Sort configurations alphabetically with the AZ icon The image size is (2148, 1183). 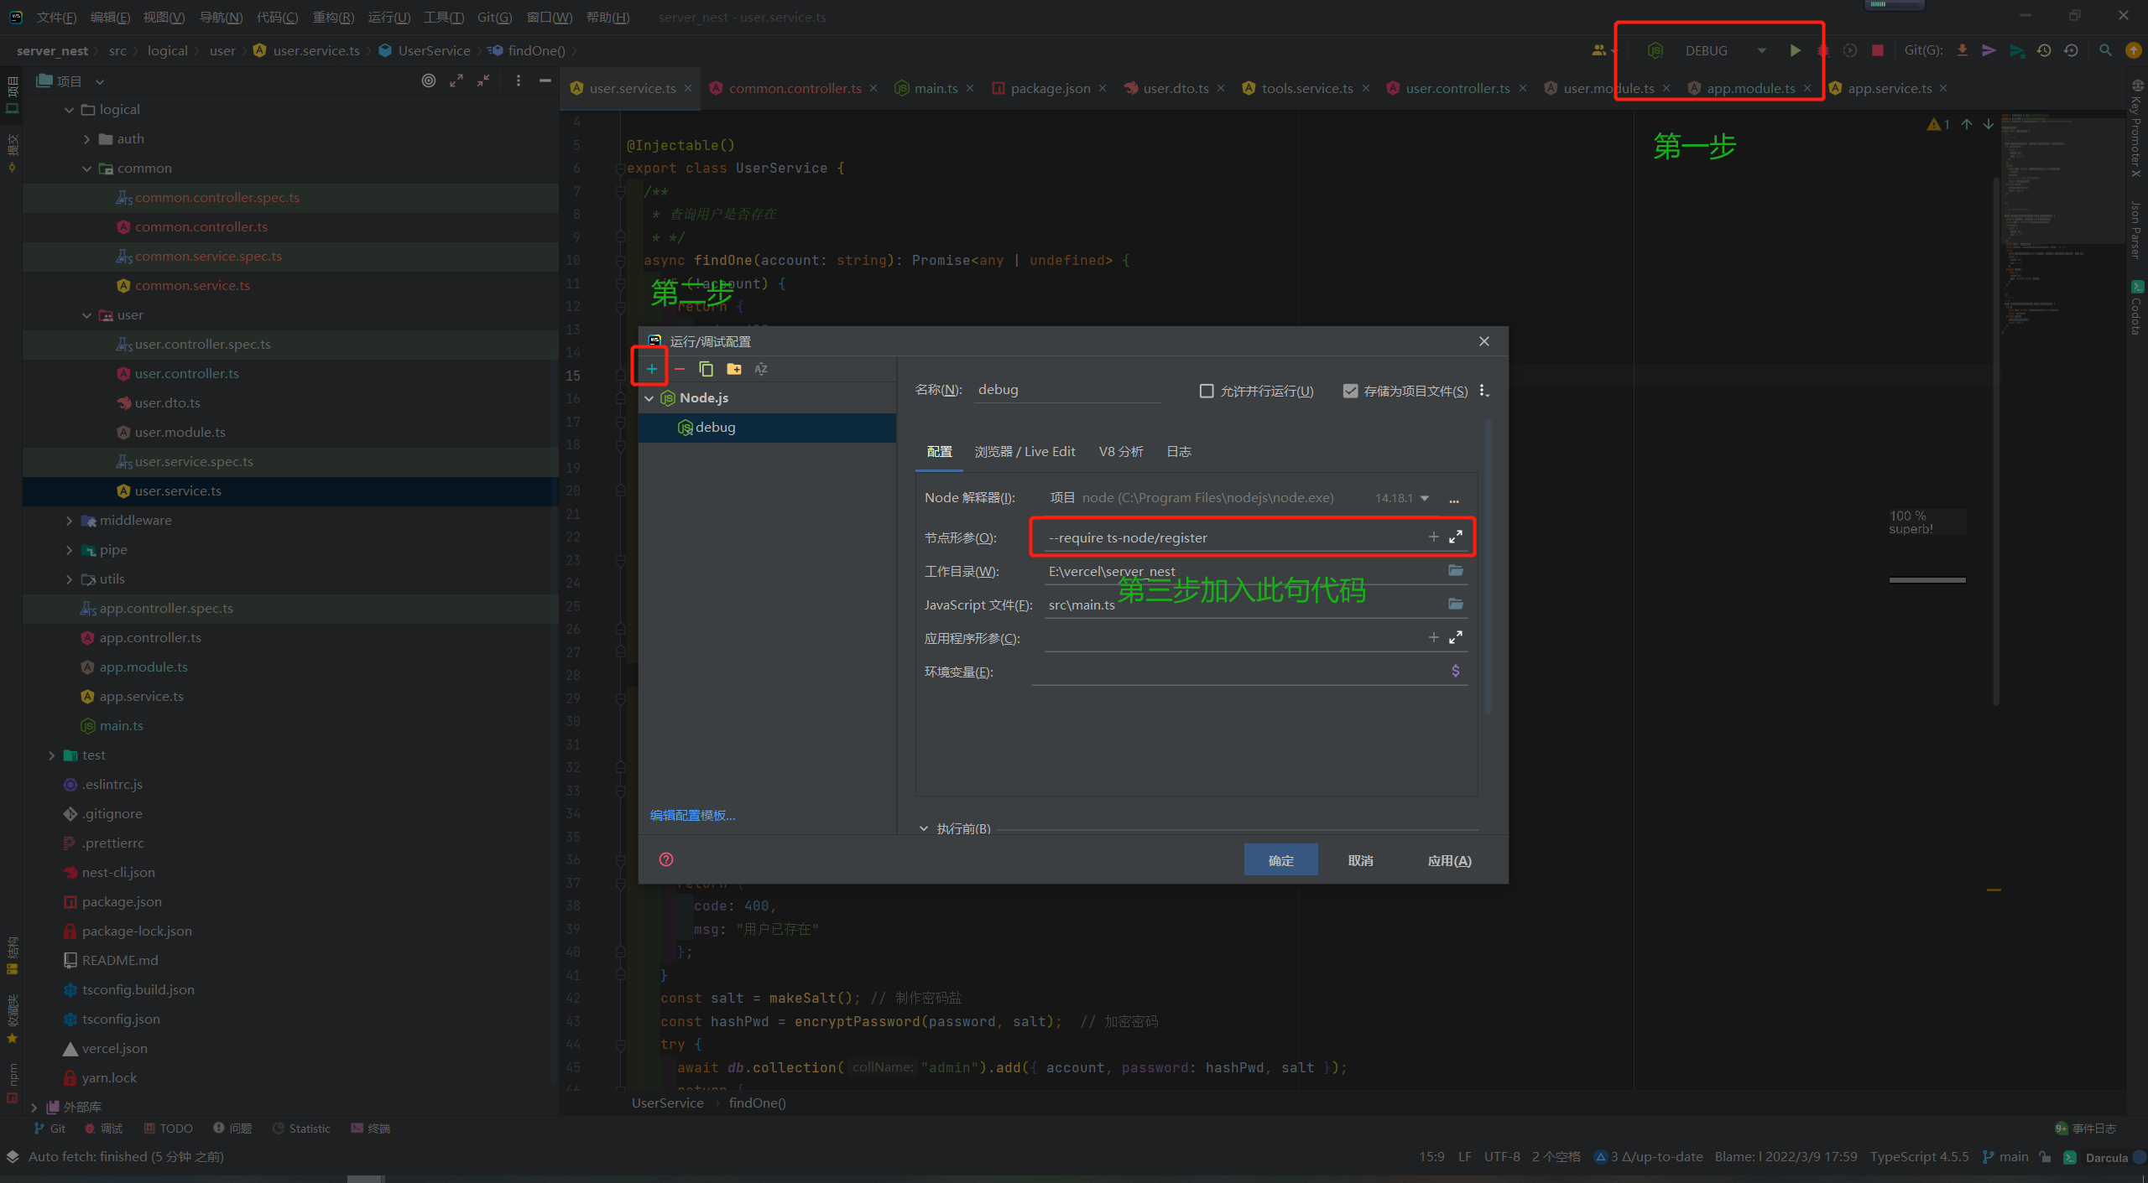(760, 369)
